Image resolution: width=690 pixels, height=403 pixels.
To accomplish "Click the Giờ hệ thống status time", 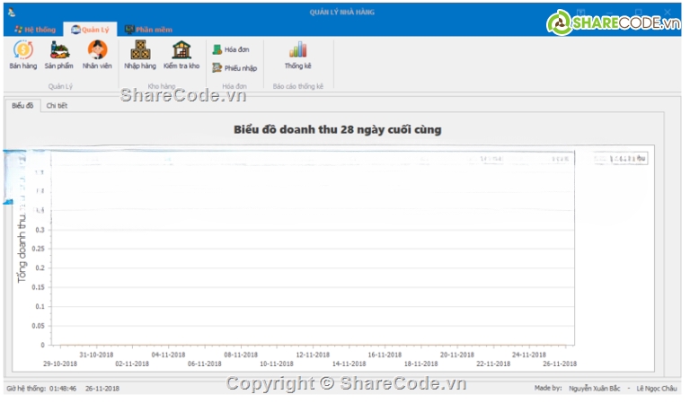I will pyautogui.click(x=41, y=389).
